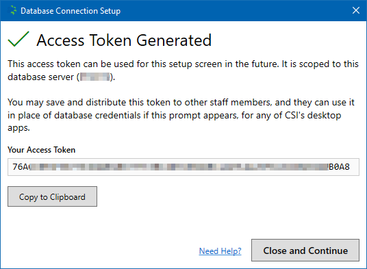Click the Close and Continue button
Image resolution: width=367 pixels, height=269 pixels.
tap(305, 250)
